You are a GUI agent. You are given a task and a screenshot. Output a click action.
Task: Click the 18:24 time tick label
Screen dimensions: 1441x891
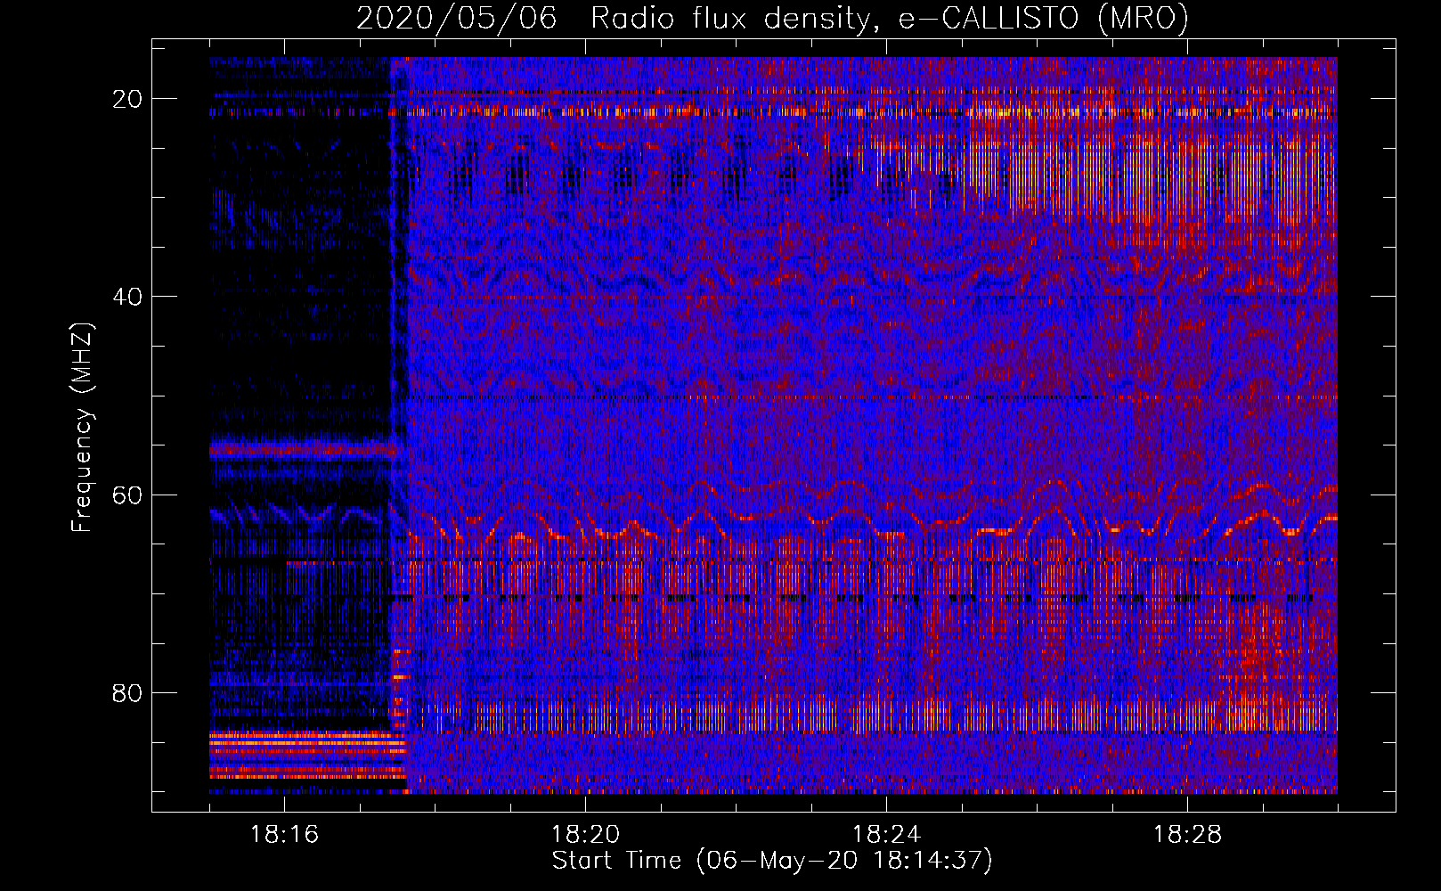click(x=886, y=835)
